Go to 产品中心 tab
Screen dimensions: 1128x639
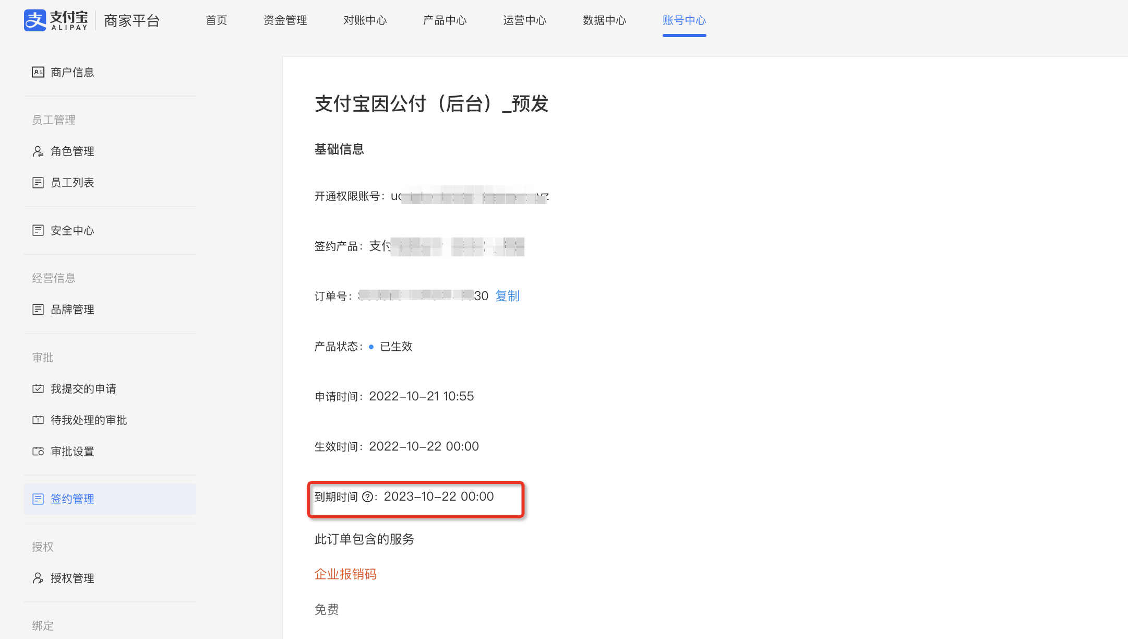coord(445,20)
